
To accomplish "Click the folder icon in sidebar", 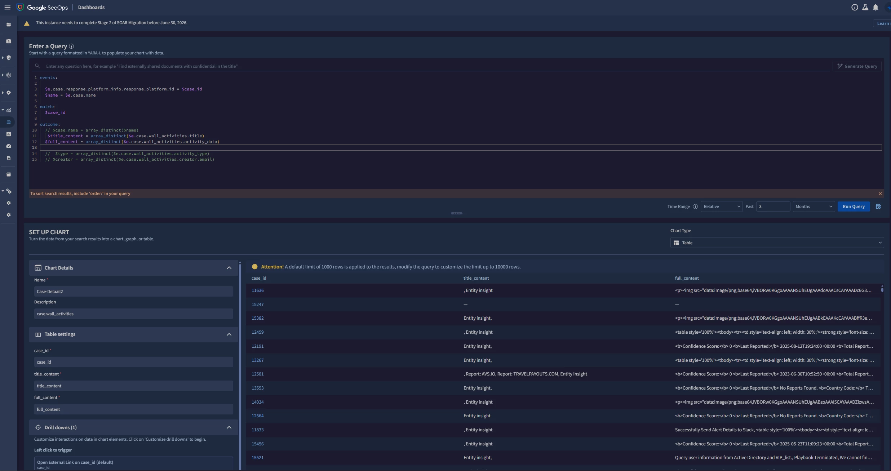I will pyautogui.click(x=9, y=25).
